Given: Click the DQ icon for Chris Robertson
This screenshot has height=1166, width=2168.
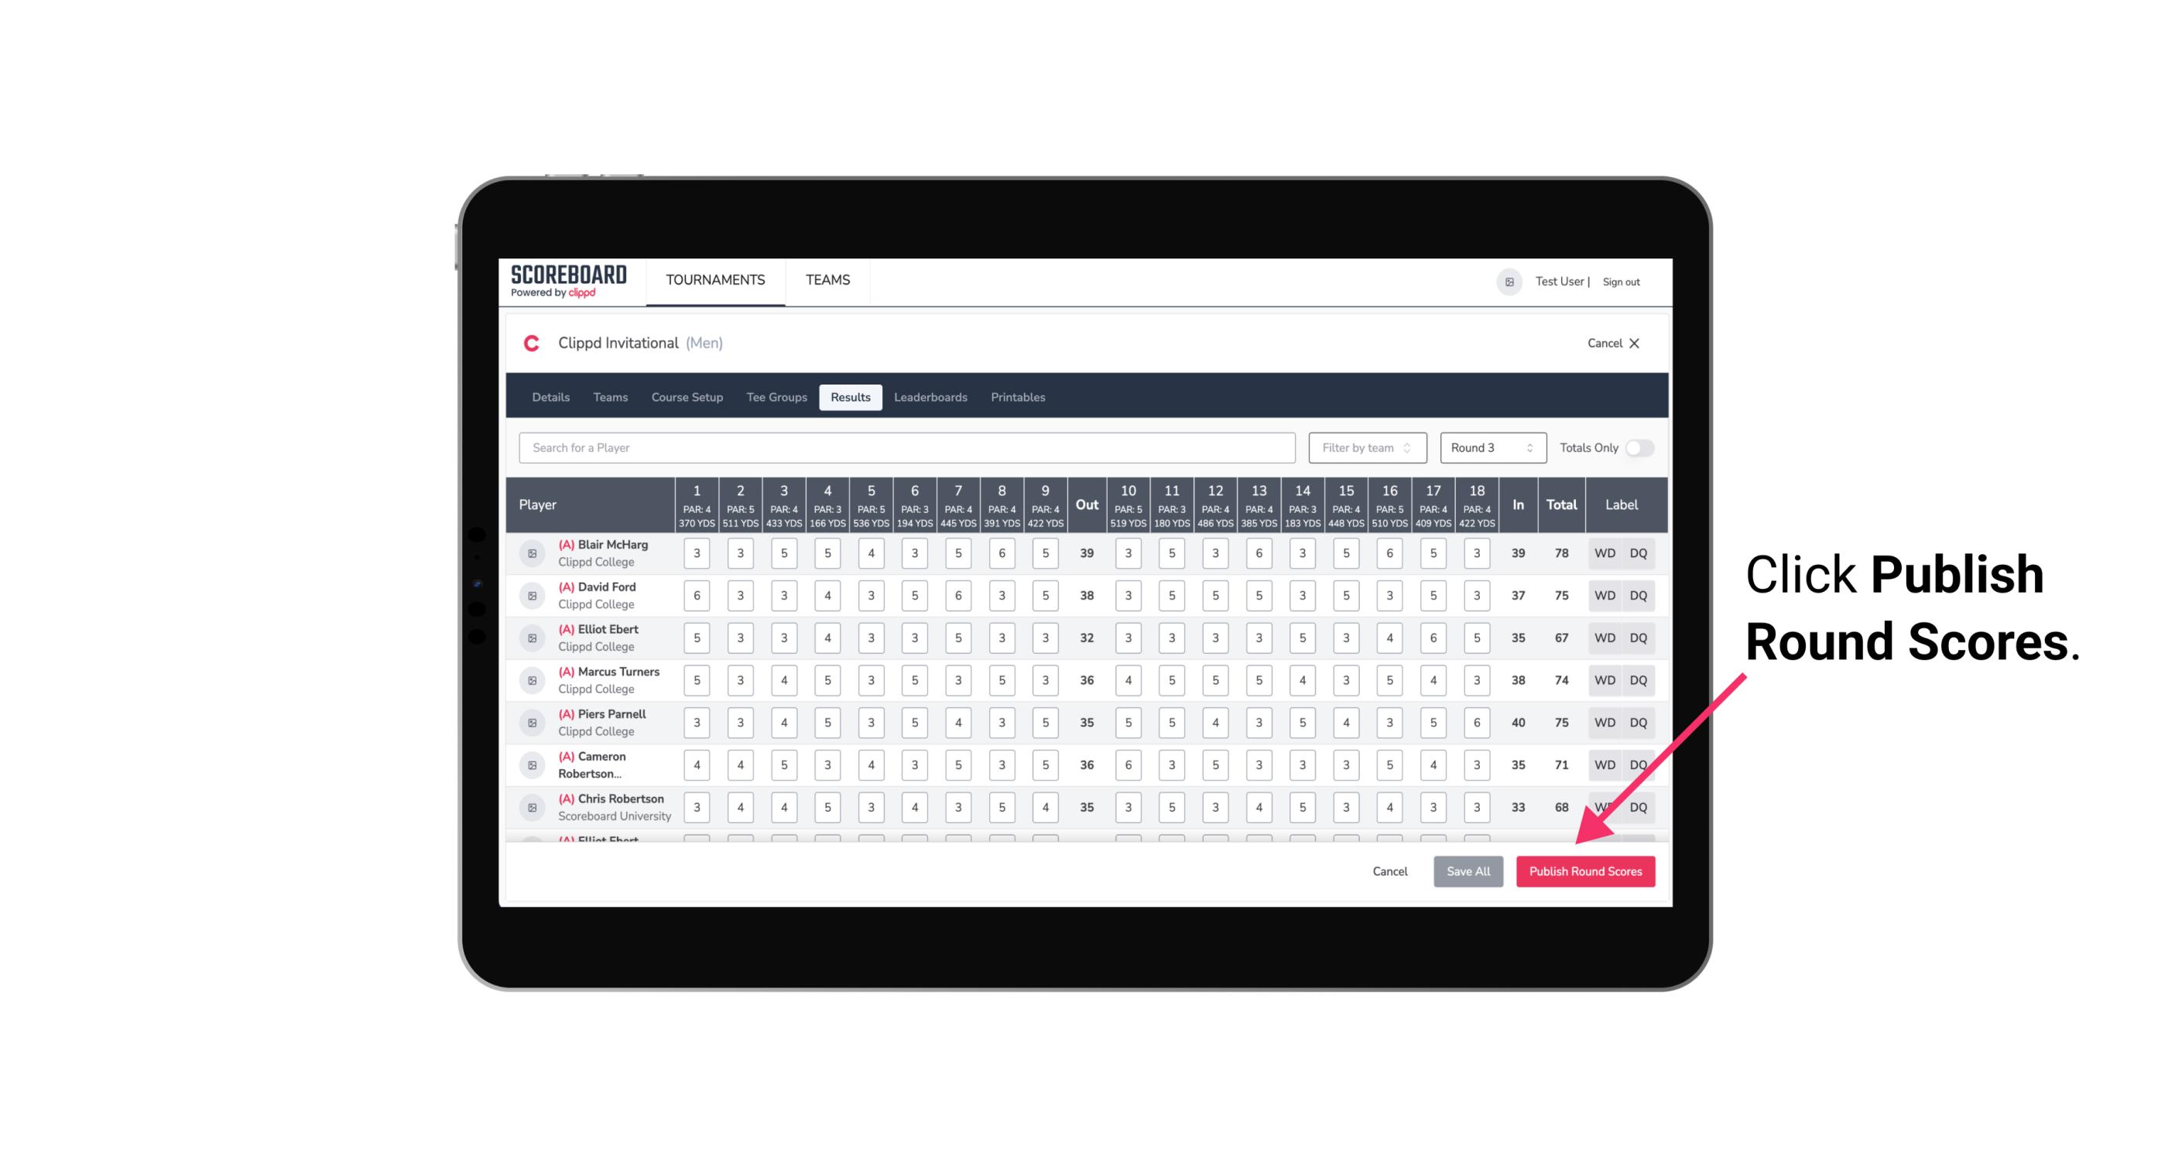Looking at the screenshot, I should (x=1639, y=807).
